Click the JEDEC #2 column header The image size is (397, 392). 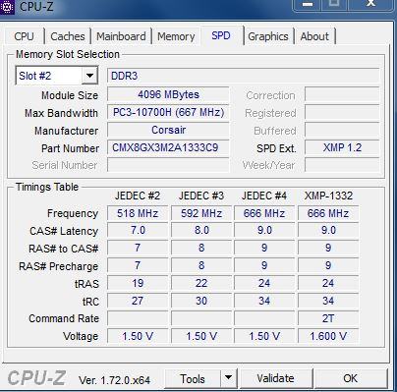click(x=138, y=196)
